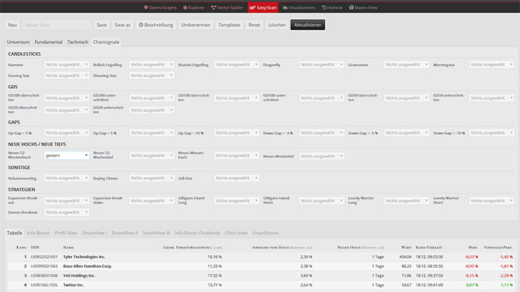
Task: Open the Darvas-Breakout dropdown
Action: [67, 212]
